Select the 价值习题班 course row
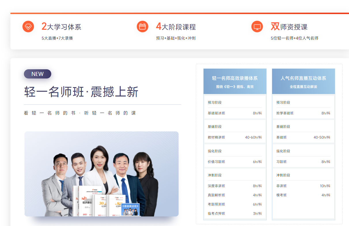This screenshot has width=349, height=226. (235, 162)
